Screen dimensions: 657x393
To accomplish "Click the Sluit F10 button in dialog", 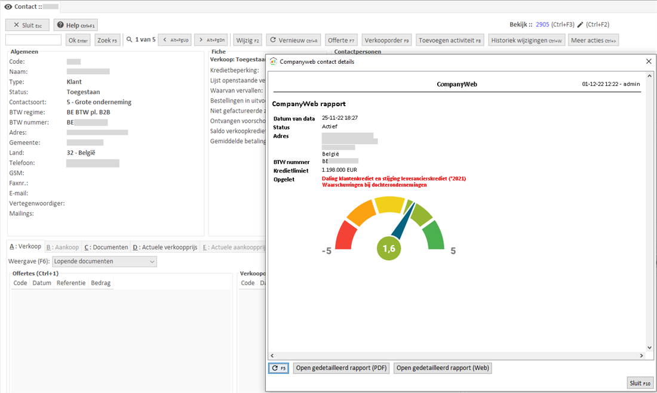I will coord(640,383).
